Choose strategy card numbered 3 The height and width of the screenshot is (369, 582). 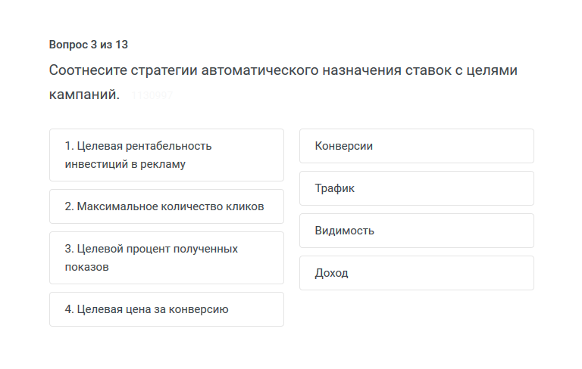click(166, 258)
